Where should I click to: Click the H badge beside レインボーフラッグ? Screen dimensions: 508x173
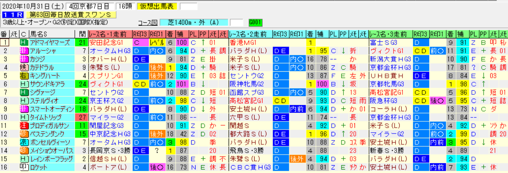click(24, 158)
